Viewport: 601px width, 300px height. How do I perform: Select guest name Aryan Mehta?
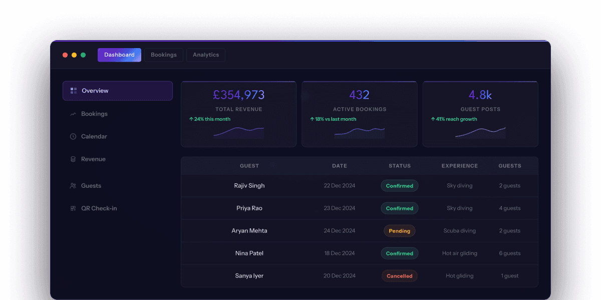click(x=249, y=231)
